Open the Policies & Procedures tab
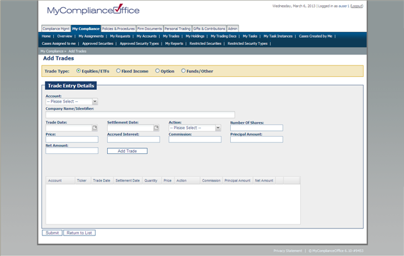Screen dimensions: 404x256 [x=118, y=29]
